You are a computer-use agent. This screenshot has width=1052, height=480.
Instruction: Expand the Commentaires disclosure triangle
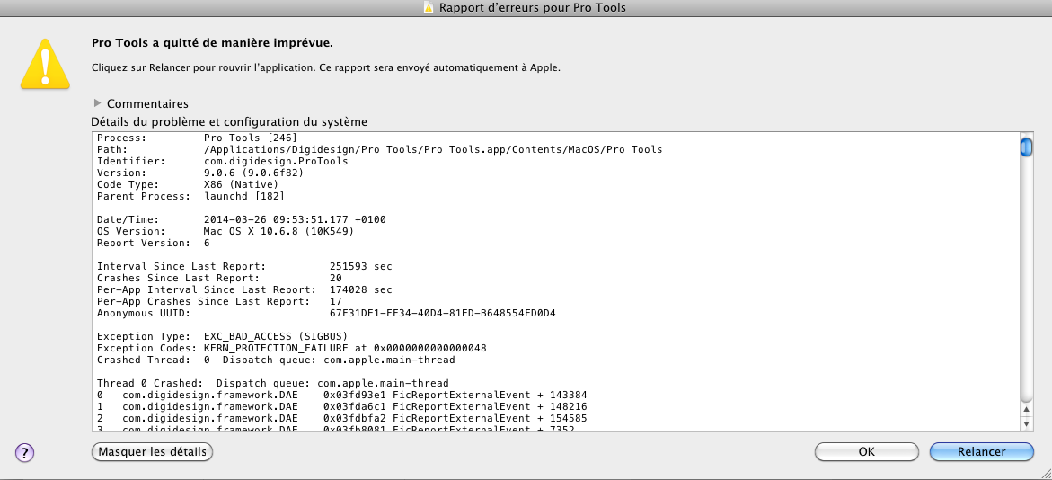[97, 103]
